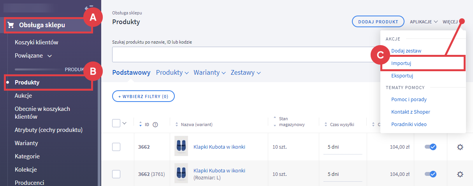Sort by Stan magazynowy column arrows
This screenshot has width=473, height=186.
(275, 121)
